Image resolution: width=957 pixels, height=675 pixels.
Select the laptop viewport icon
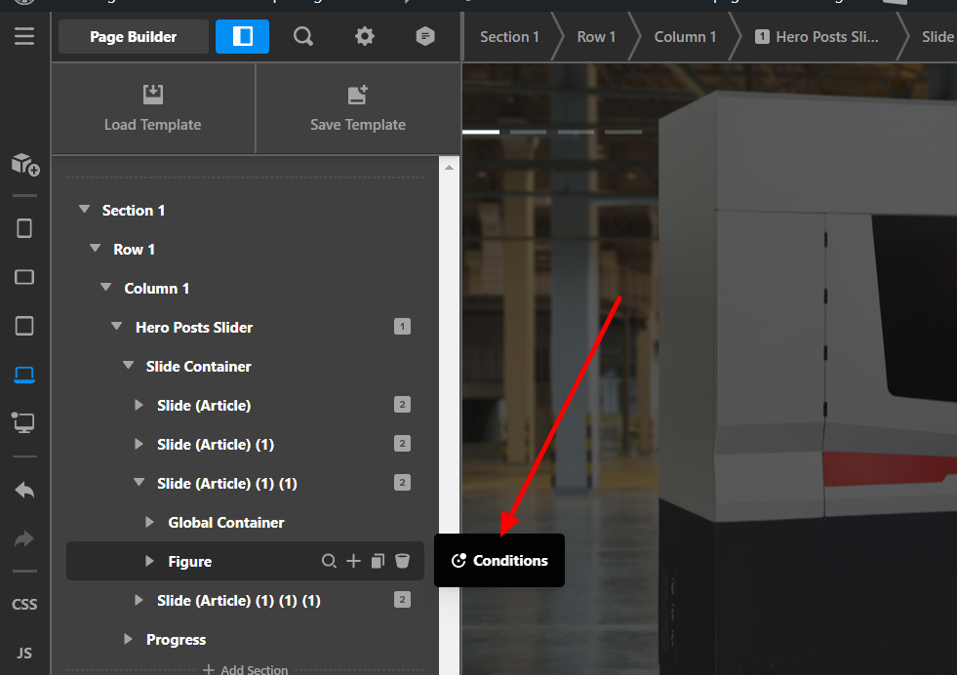pyautogui.click(x=24, y=375)
